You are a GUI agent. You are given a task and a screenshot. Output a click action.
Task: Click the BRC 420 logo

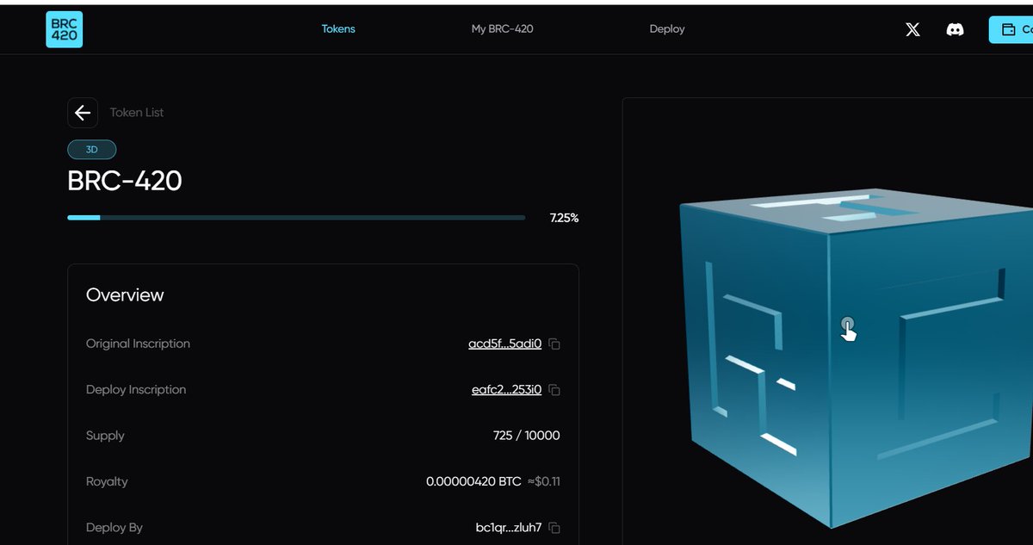pos(65,29)
